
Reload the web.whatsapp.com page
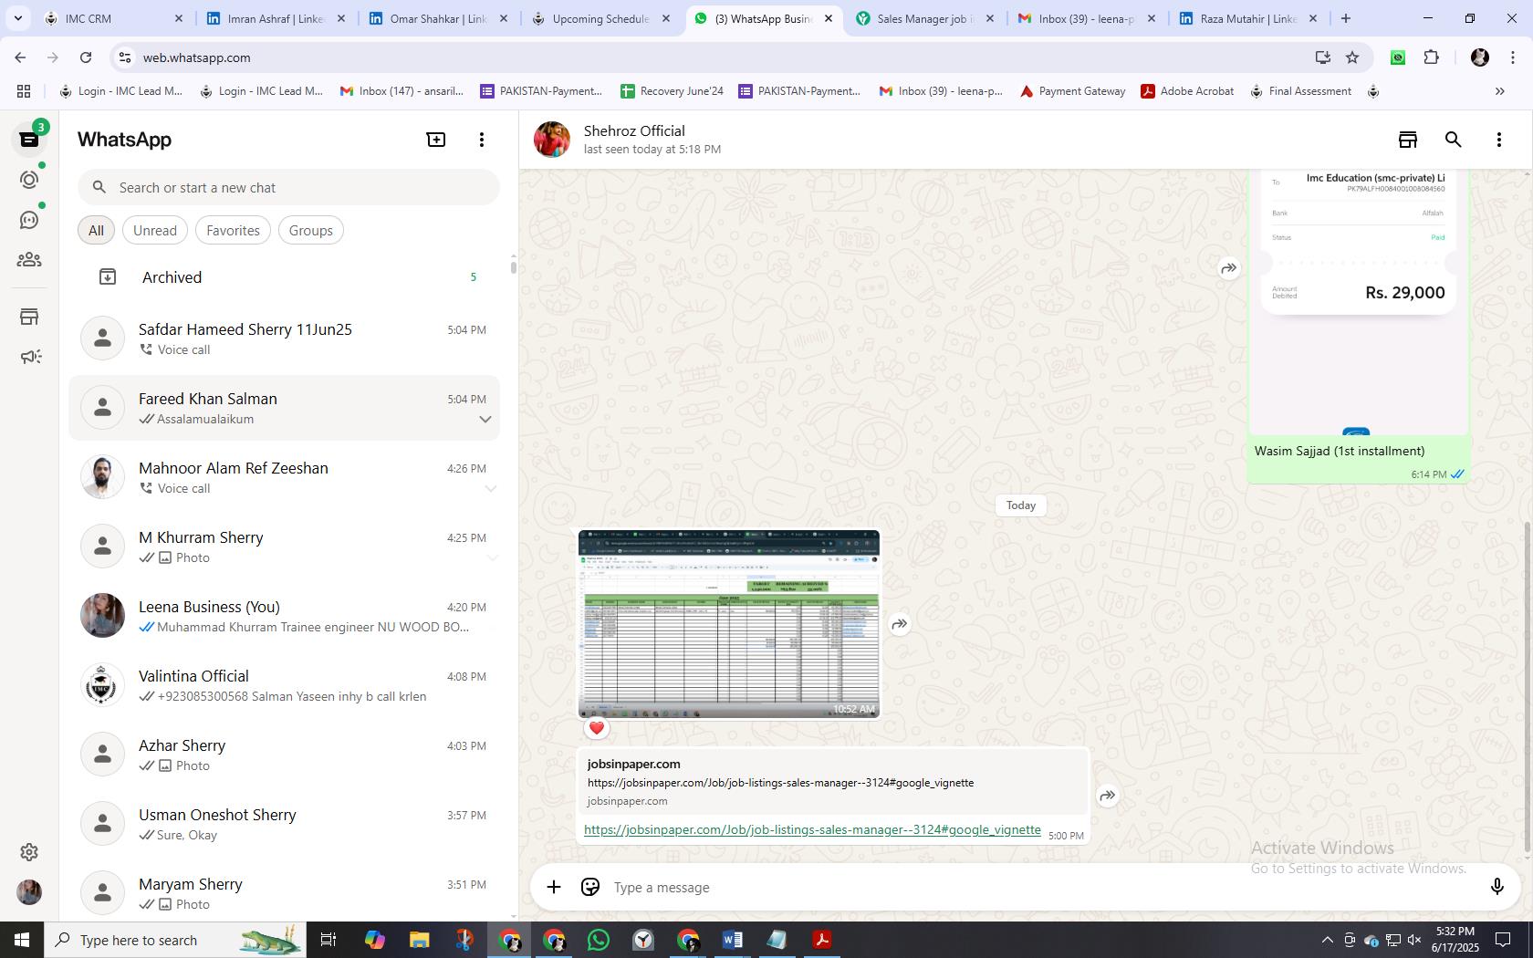point(86,57)
